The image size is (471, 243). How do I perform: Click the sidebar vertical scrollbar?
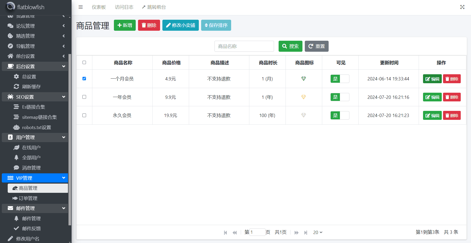[x=70, y=140]
